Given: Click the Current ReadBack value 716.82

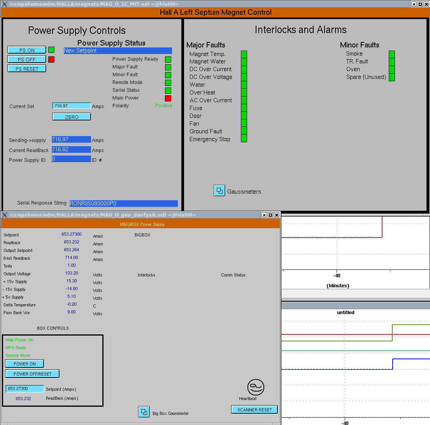Looking at the screenshot, I should coord(71,150).
